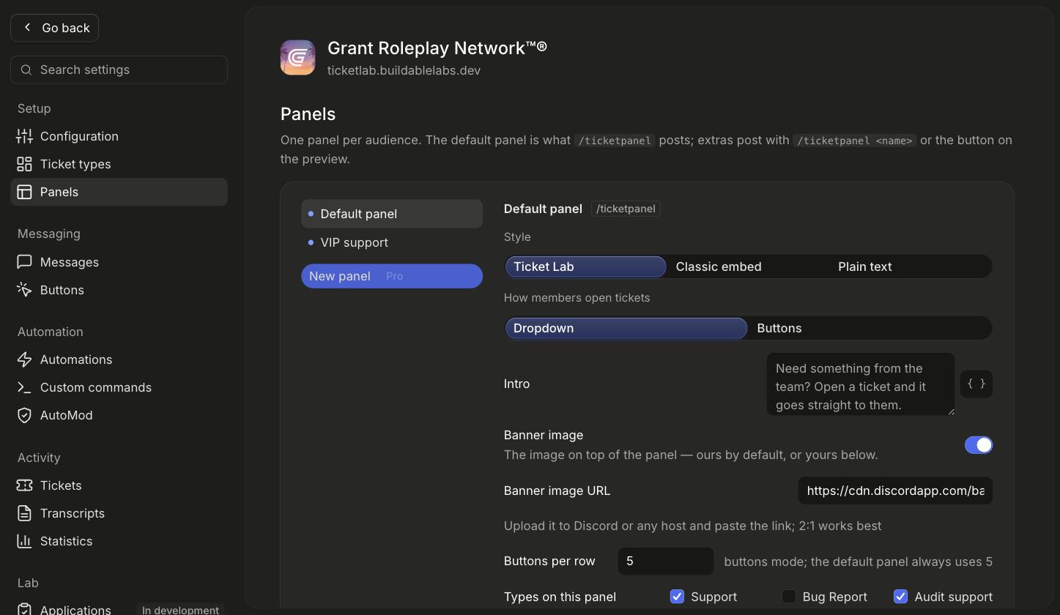Click the In development badge
The image size is (1060, 615).
180,610
